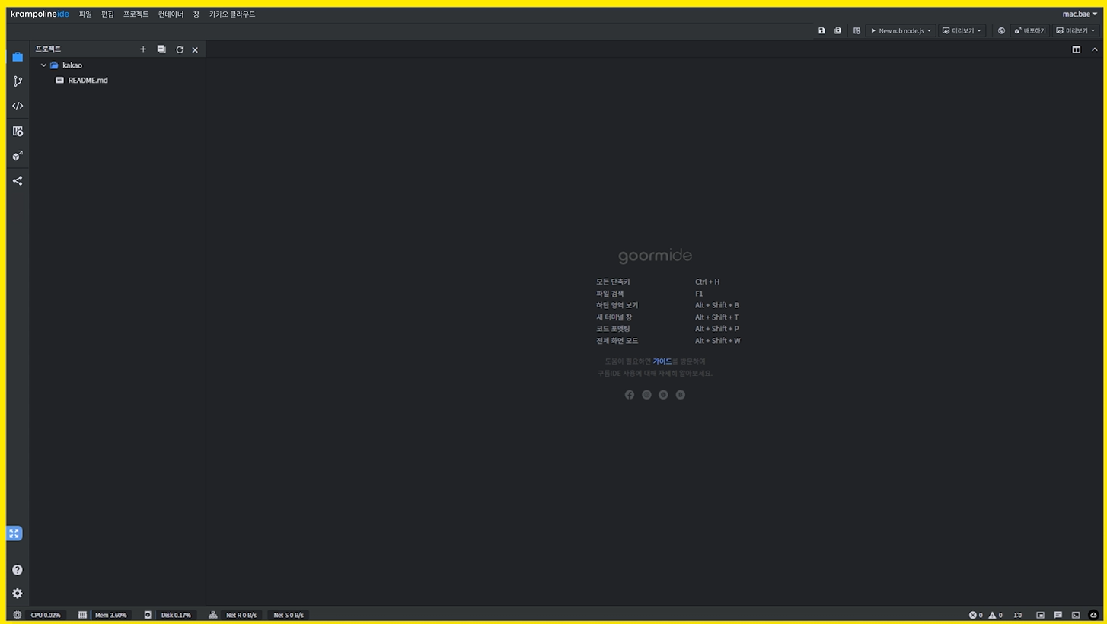This screenshot has width=1107, height=624.
Task: Open the rightmost 미리보기 dropdown
Action: [x=1076, y=31]
